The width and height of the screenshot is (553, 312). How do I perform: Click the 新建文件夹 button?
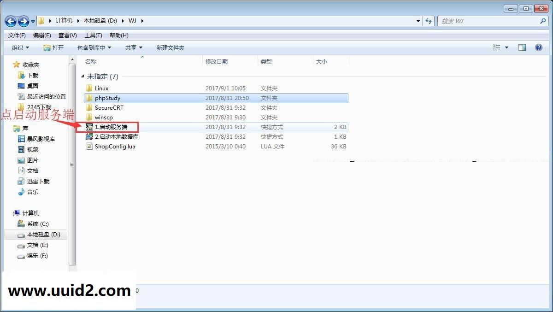point(169,47)
